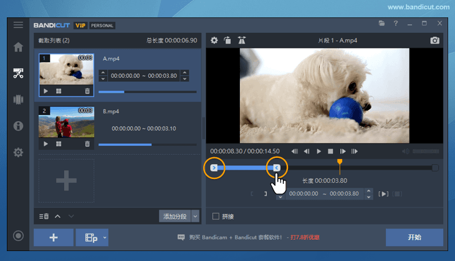Play the selected segment range
This screenshot has width=455, height=261.
pyautogui.click(x=383, y=194)
